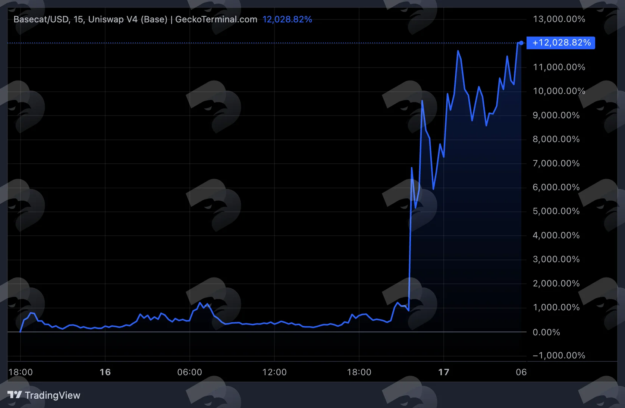Click the 11,000.00% axis label
The image size is (625, 408).
559,67
